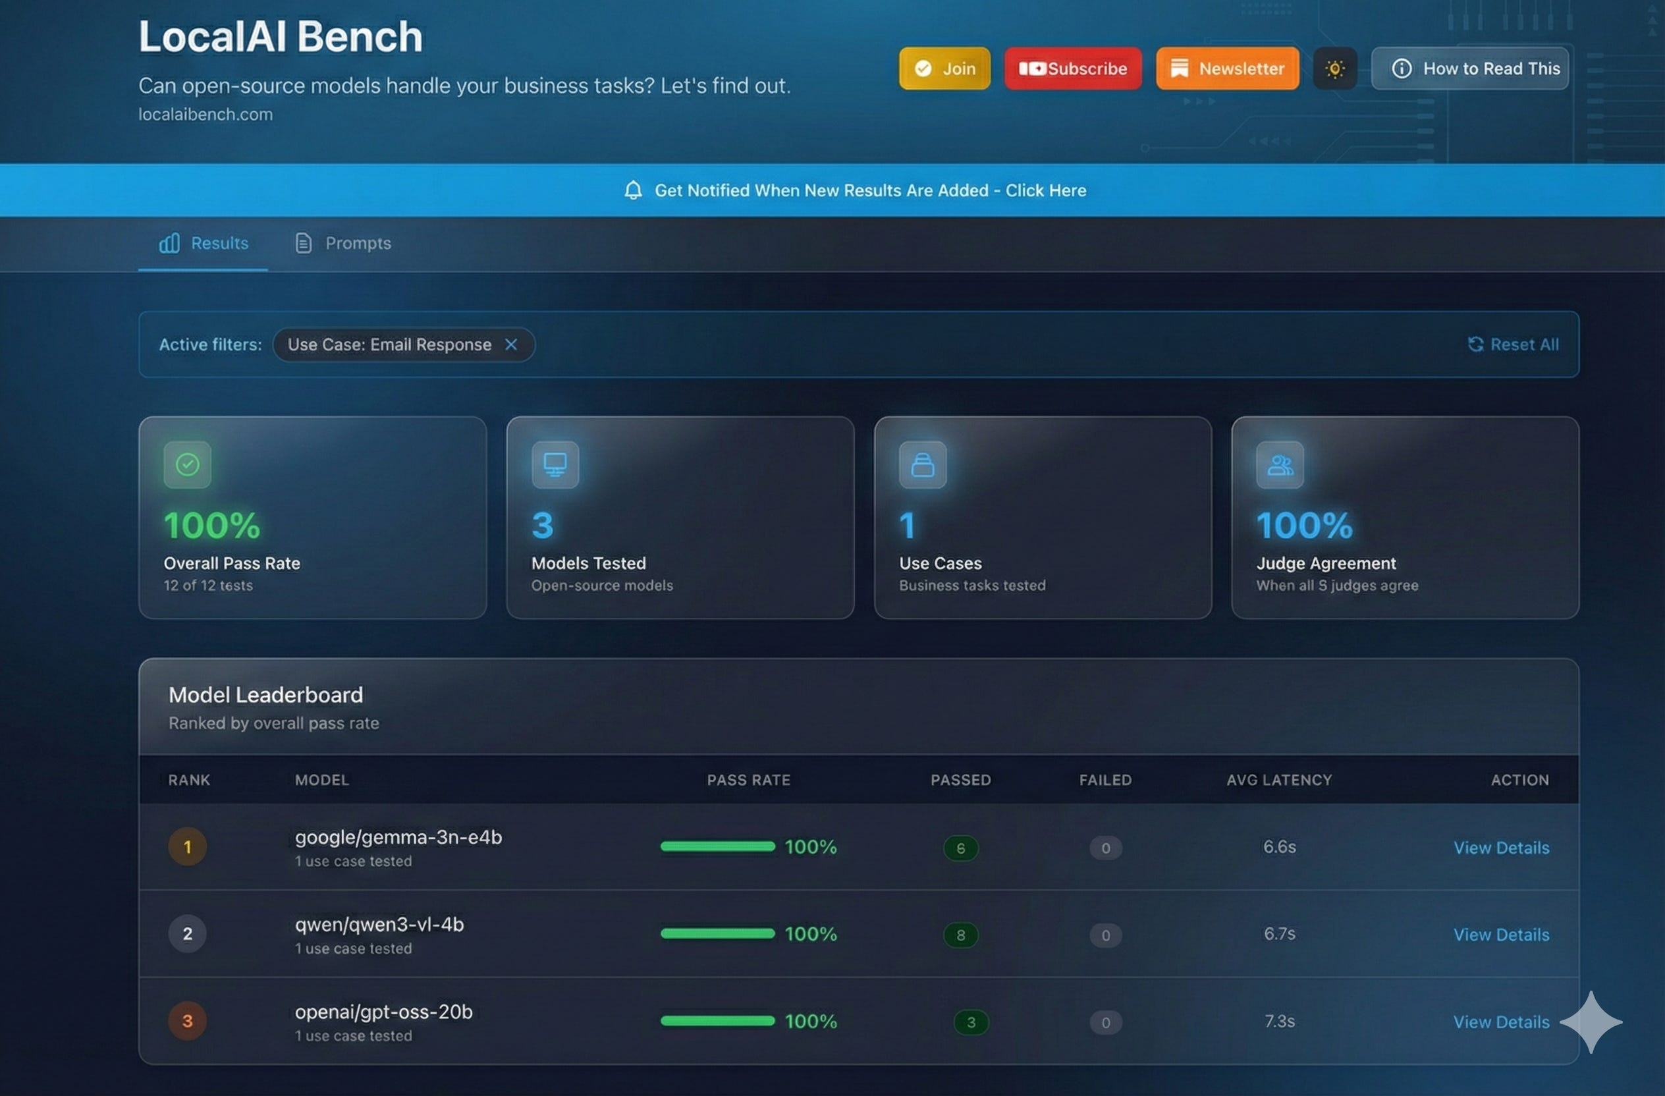Remove the Email Response filter with X

pos(511,345)
